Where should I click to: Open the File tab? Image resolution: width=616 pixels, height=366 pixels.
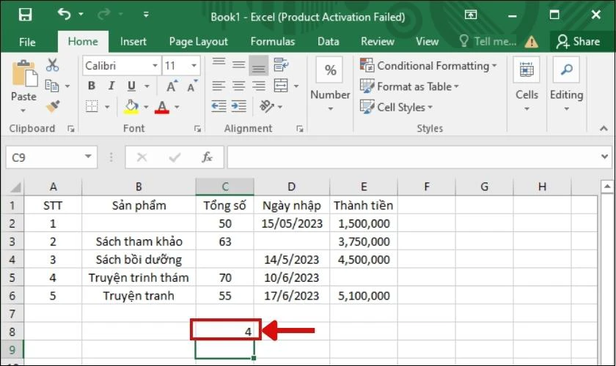pyautogui.click(x=27, y=42)
